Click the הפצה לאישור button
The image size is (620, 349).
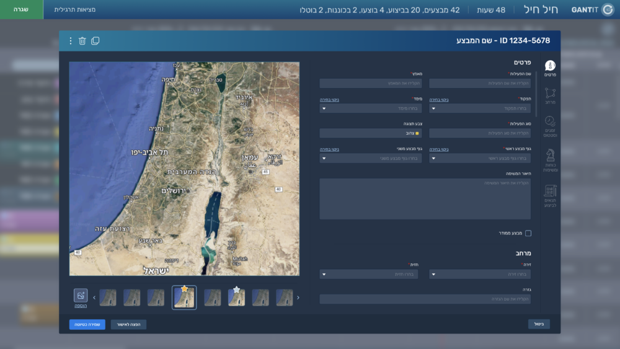pyautogui.click(x=128, y=324)
